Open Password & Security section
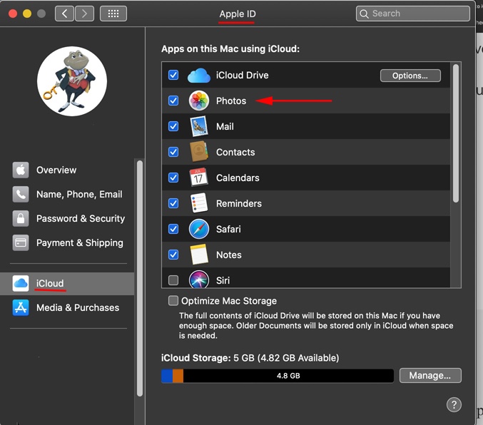Viewport: 483px width, 425px height. tap(67, 218)
